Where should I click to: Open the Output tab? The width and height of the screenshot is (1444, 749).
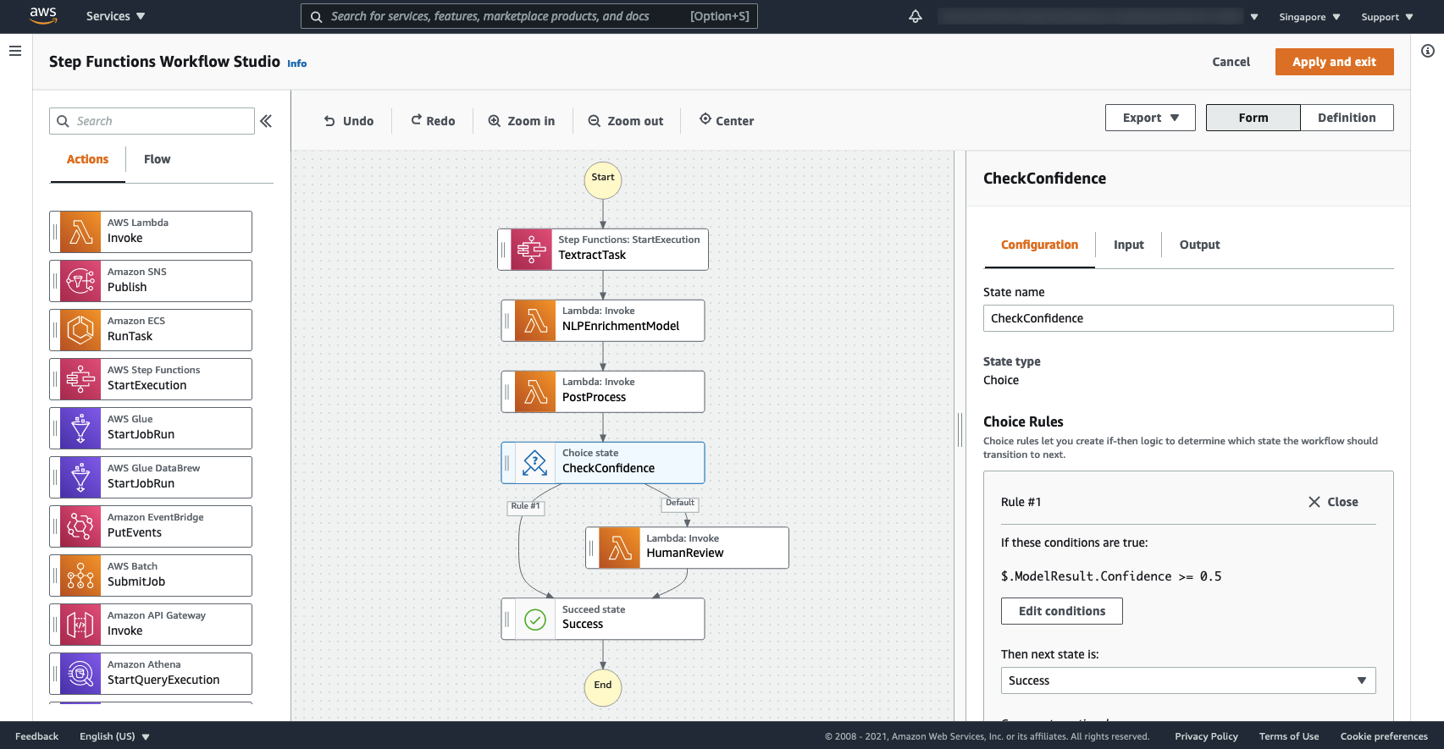(x=1199, y=245)
